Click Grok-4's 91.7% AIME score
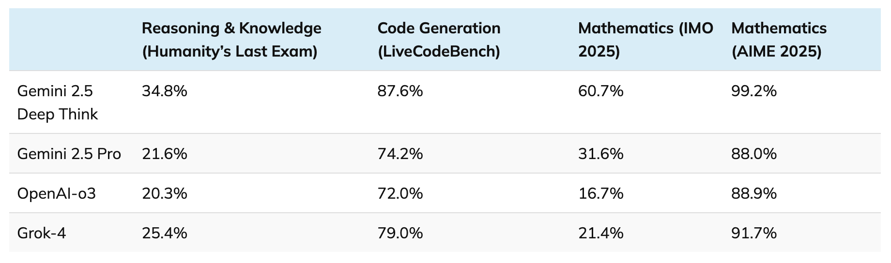 click(x=753, y=233)
